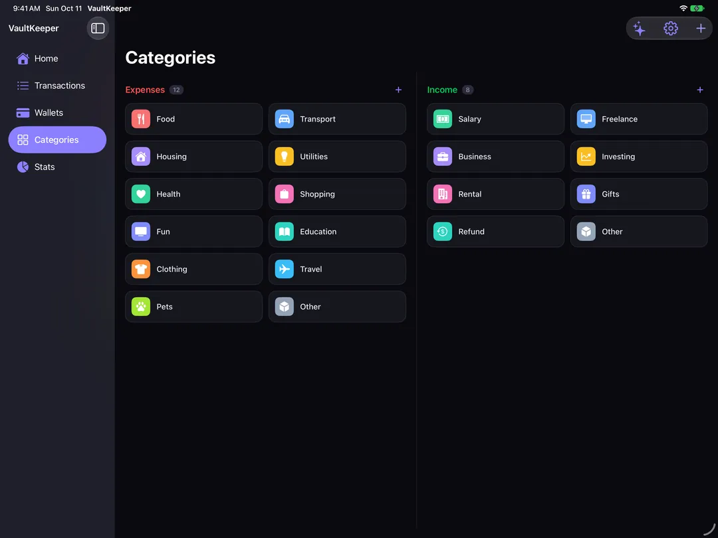Viewport: 718px width, 538px height.
Task: Click the Health heart icon
Action: [140, 194]
